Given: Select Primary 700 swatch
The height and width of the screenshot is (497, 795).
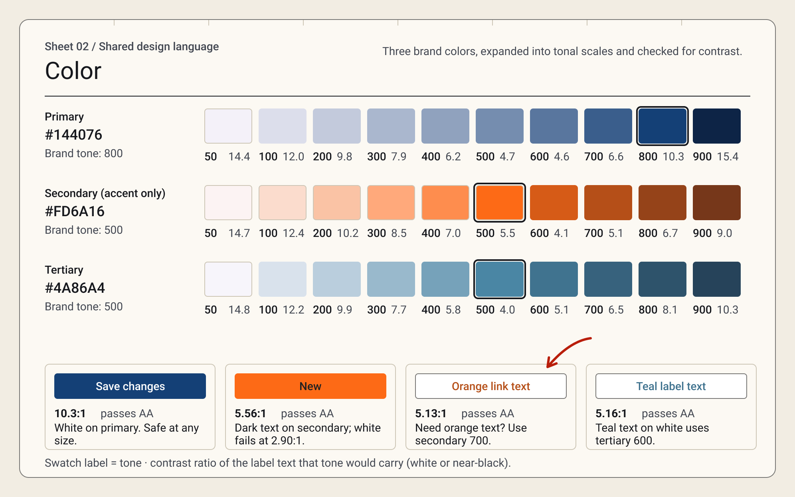Looking at the screenshot, I should point(608,126).
